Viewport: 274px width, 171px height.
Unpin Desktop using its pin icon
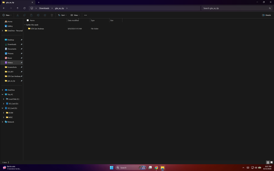coord(21,40)
